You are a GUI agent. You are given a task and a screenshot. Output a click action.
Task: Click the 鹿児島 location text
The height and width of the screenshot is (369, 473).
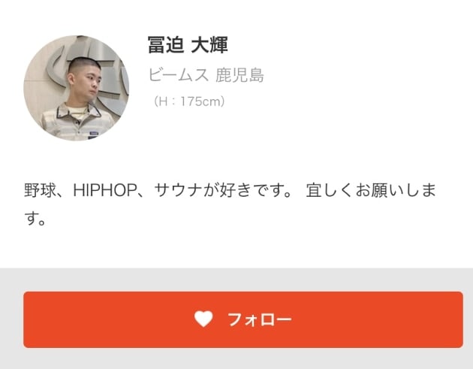point(240,75)
